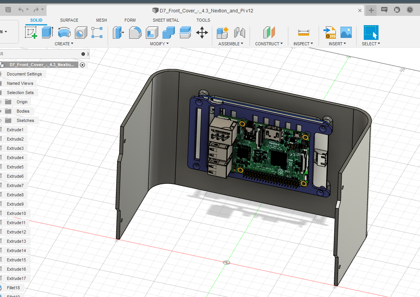
Task: Choose the Revolve tool in toolbar
Action: tap(64, 33)
